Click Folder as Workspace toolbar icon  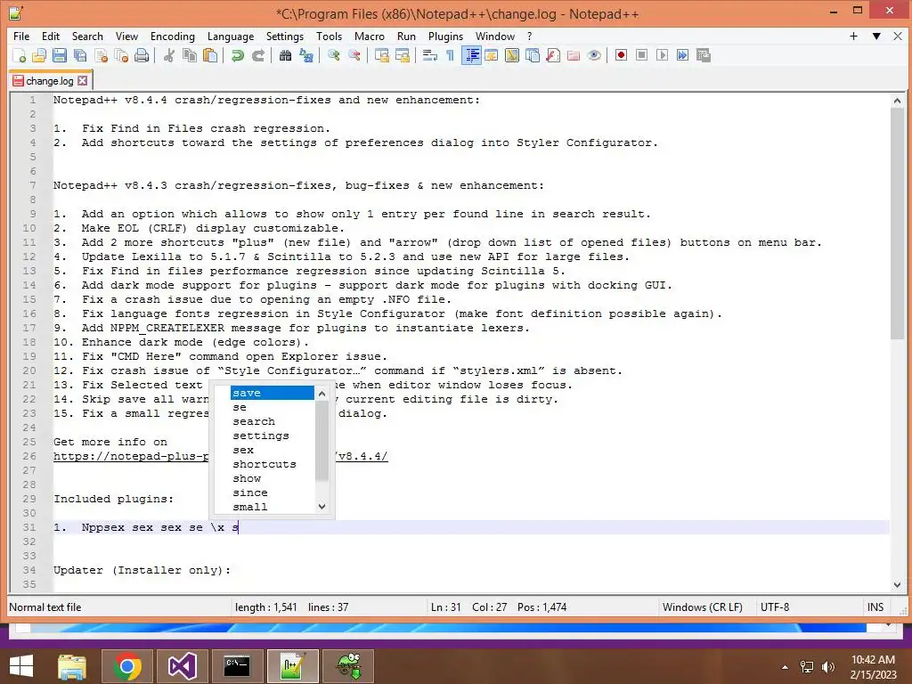574,55
